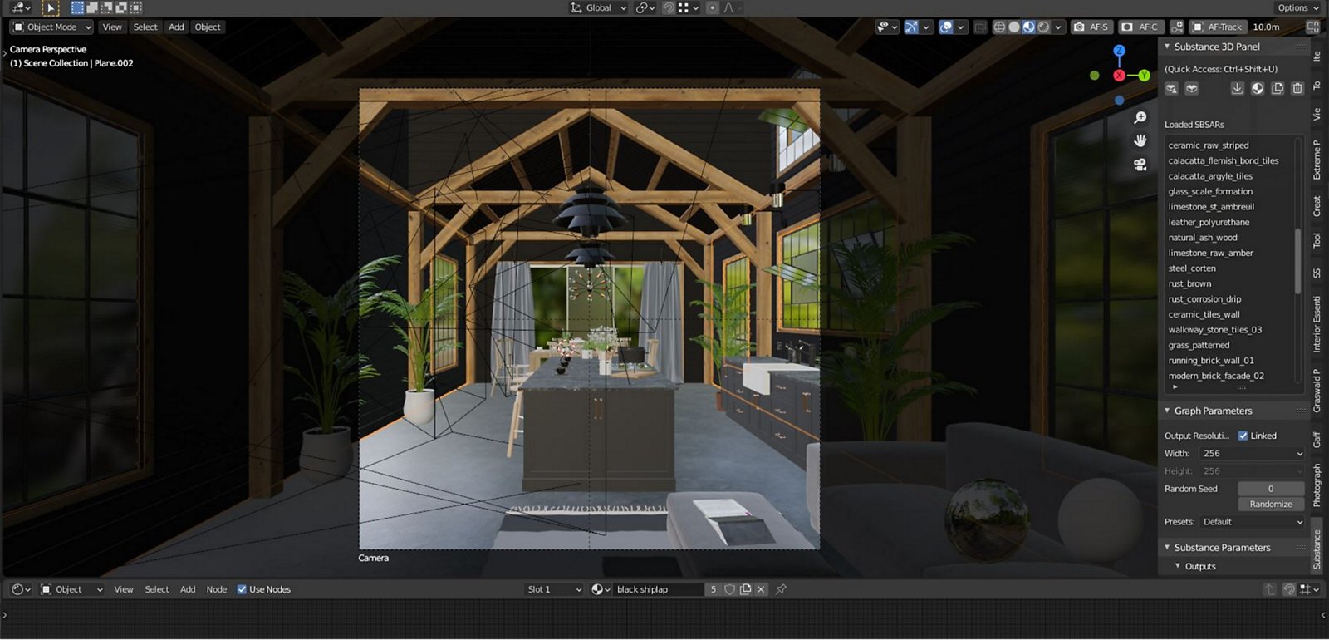1329x640 pixels.
Task: Click the remove SBSAR trash icon
Action: (1297, 88)
